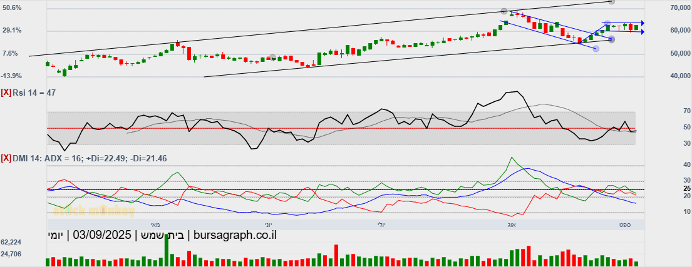Select the 'יולי' month on the time axis

[x=381, y=224]
